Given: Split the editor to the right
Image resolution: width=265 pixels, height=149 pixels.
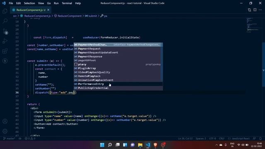Looking at the screenshot, I should coord(255,10).
